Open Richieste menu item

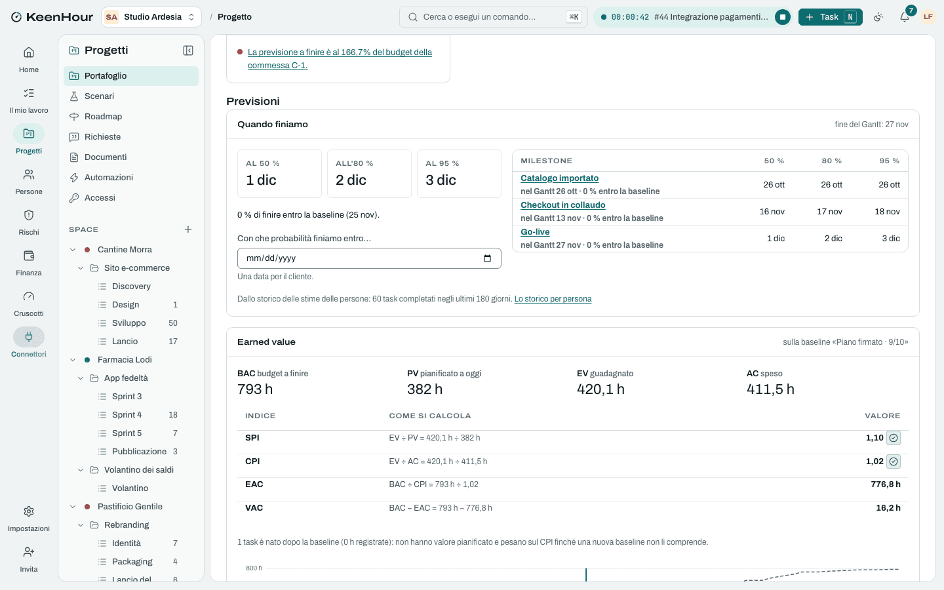coord(131,137)
